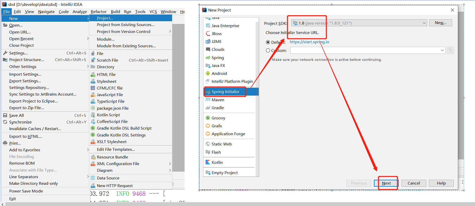
Task: Click the Next button in New Project
Action: click(386, 183)
